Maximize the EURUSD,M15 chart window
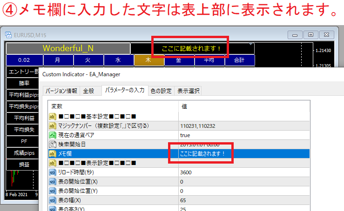The height and width of the screenshot is (211, 344). click(310, 35)
